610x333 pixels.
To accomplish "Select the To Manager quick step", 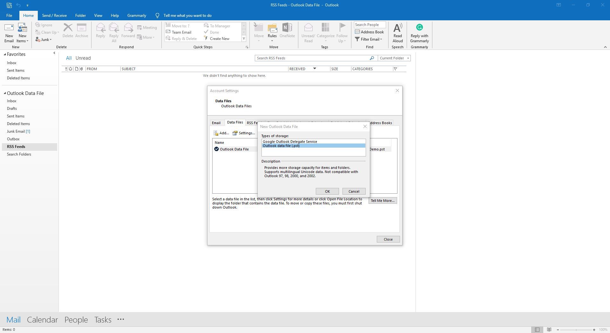I will pos(217,26).
